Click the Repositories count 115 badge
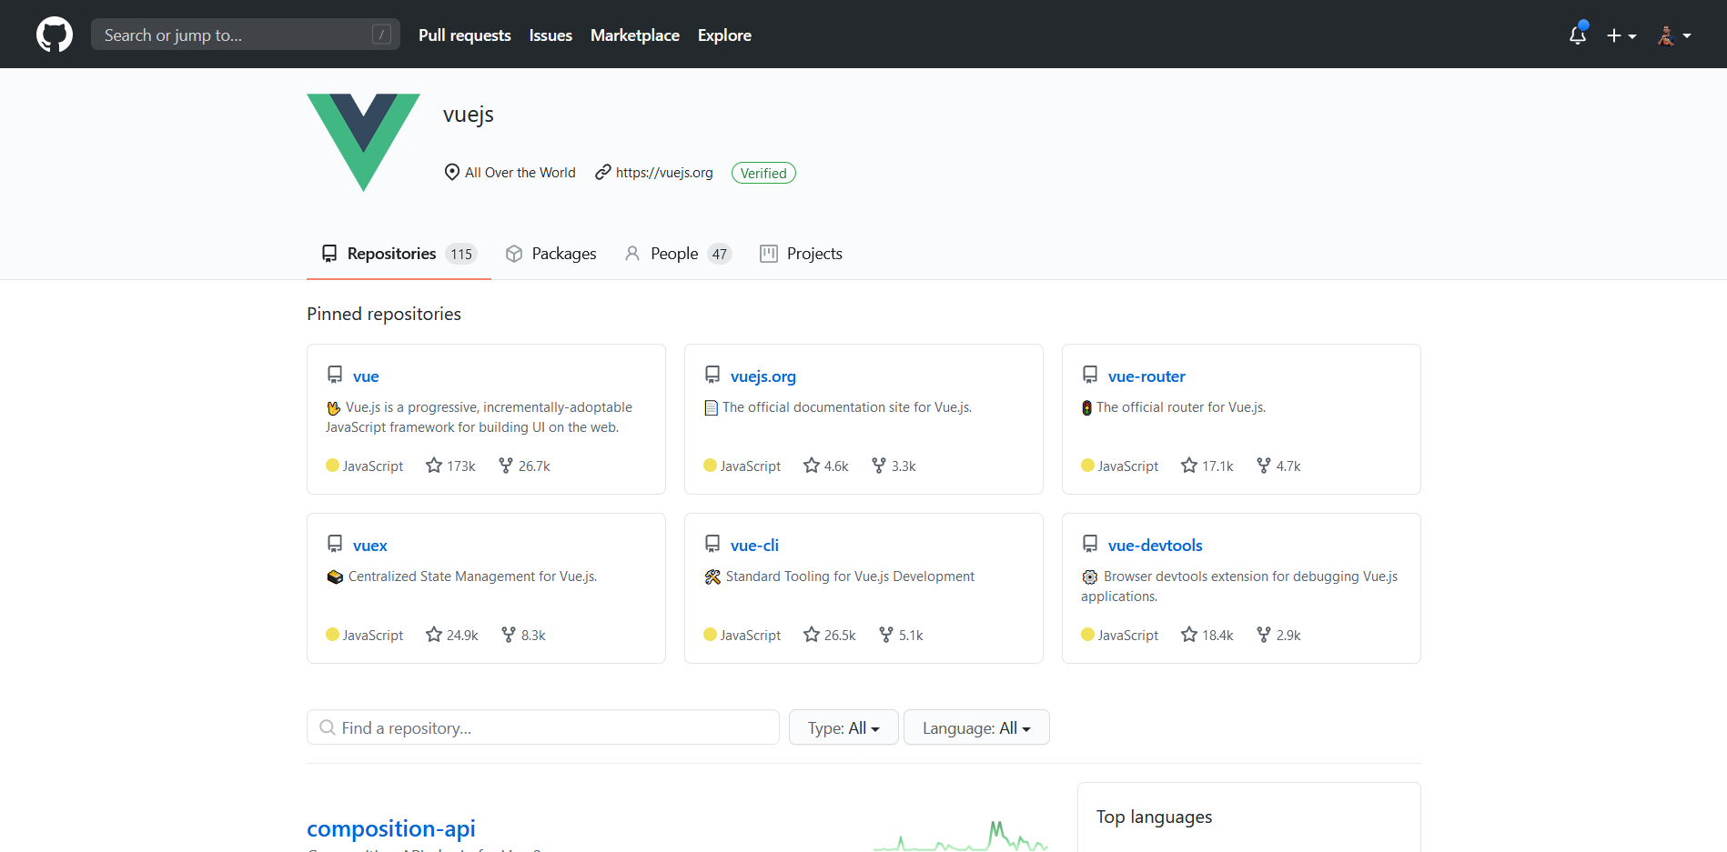Image resolution: width=1727 pixels, height=852 pixels. coord(461,255)
